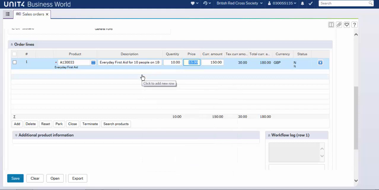
Task: Click the Delete button
Action: click(31, 124)
